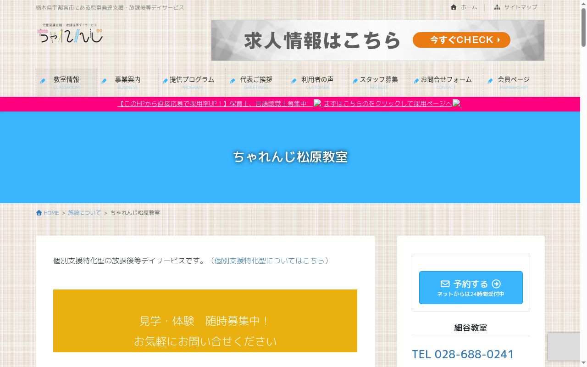Click pencil icon beside 提供プログラム

[165, 81]
